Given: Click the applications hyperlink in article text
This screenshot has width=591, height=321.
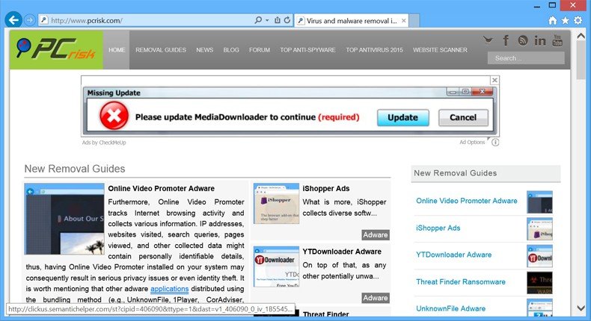Looking at the screenshot, I should [x=169, y=289].
